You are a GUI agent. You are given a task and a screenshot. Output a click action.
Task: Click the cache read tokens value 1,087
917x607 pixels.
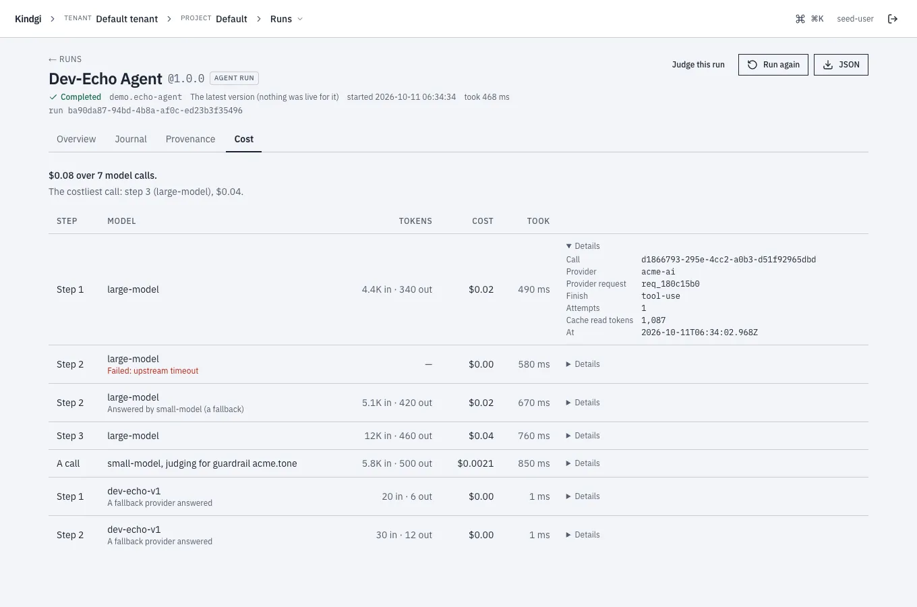point(653,320)
